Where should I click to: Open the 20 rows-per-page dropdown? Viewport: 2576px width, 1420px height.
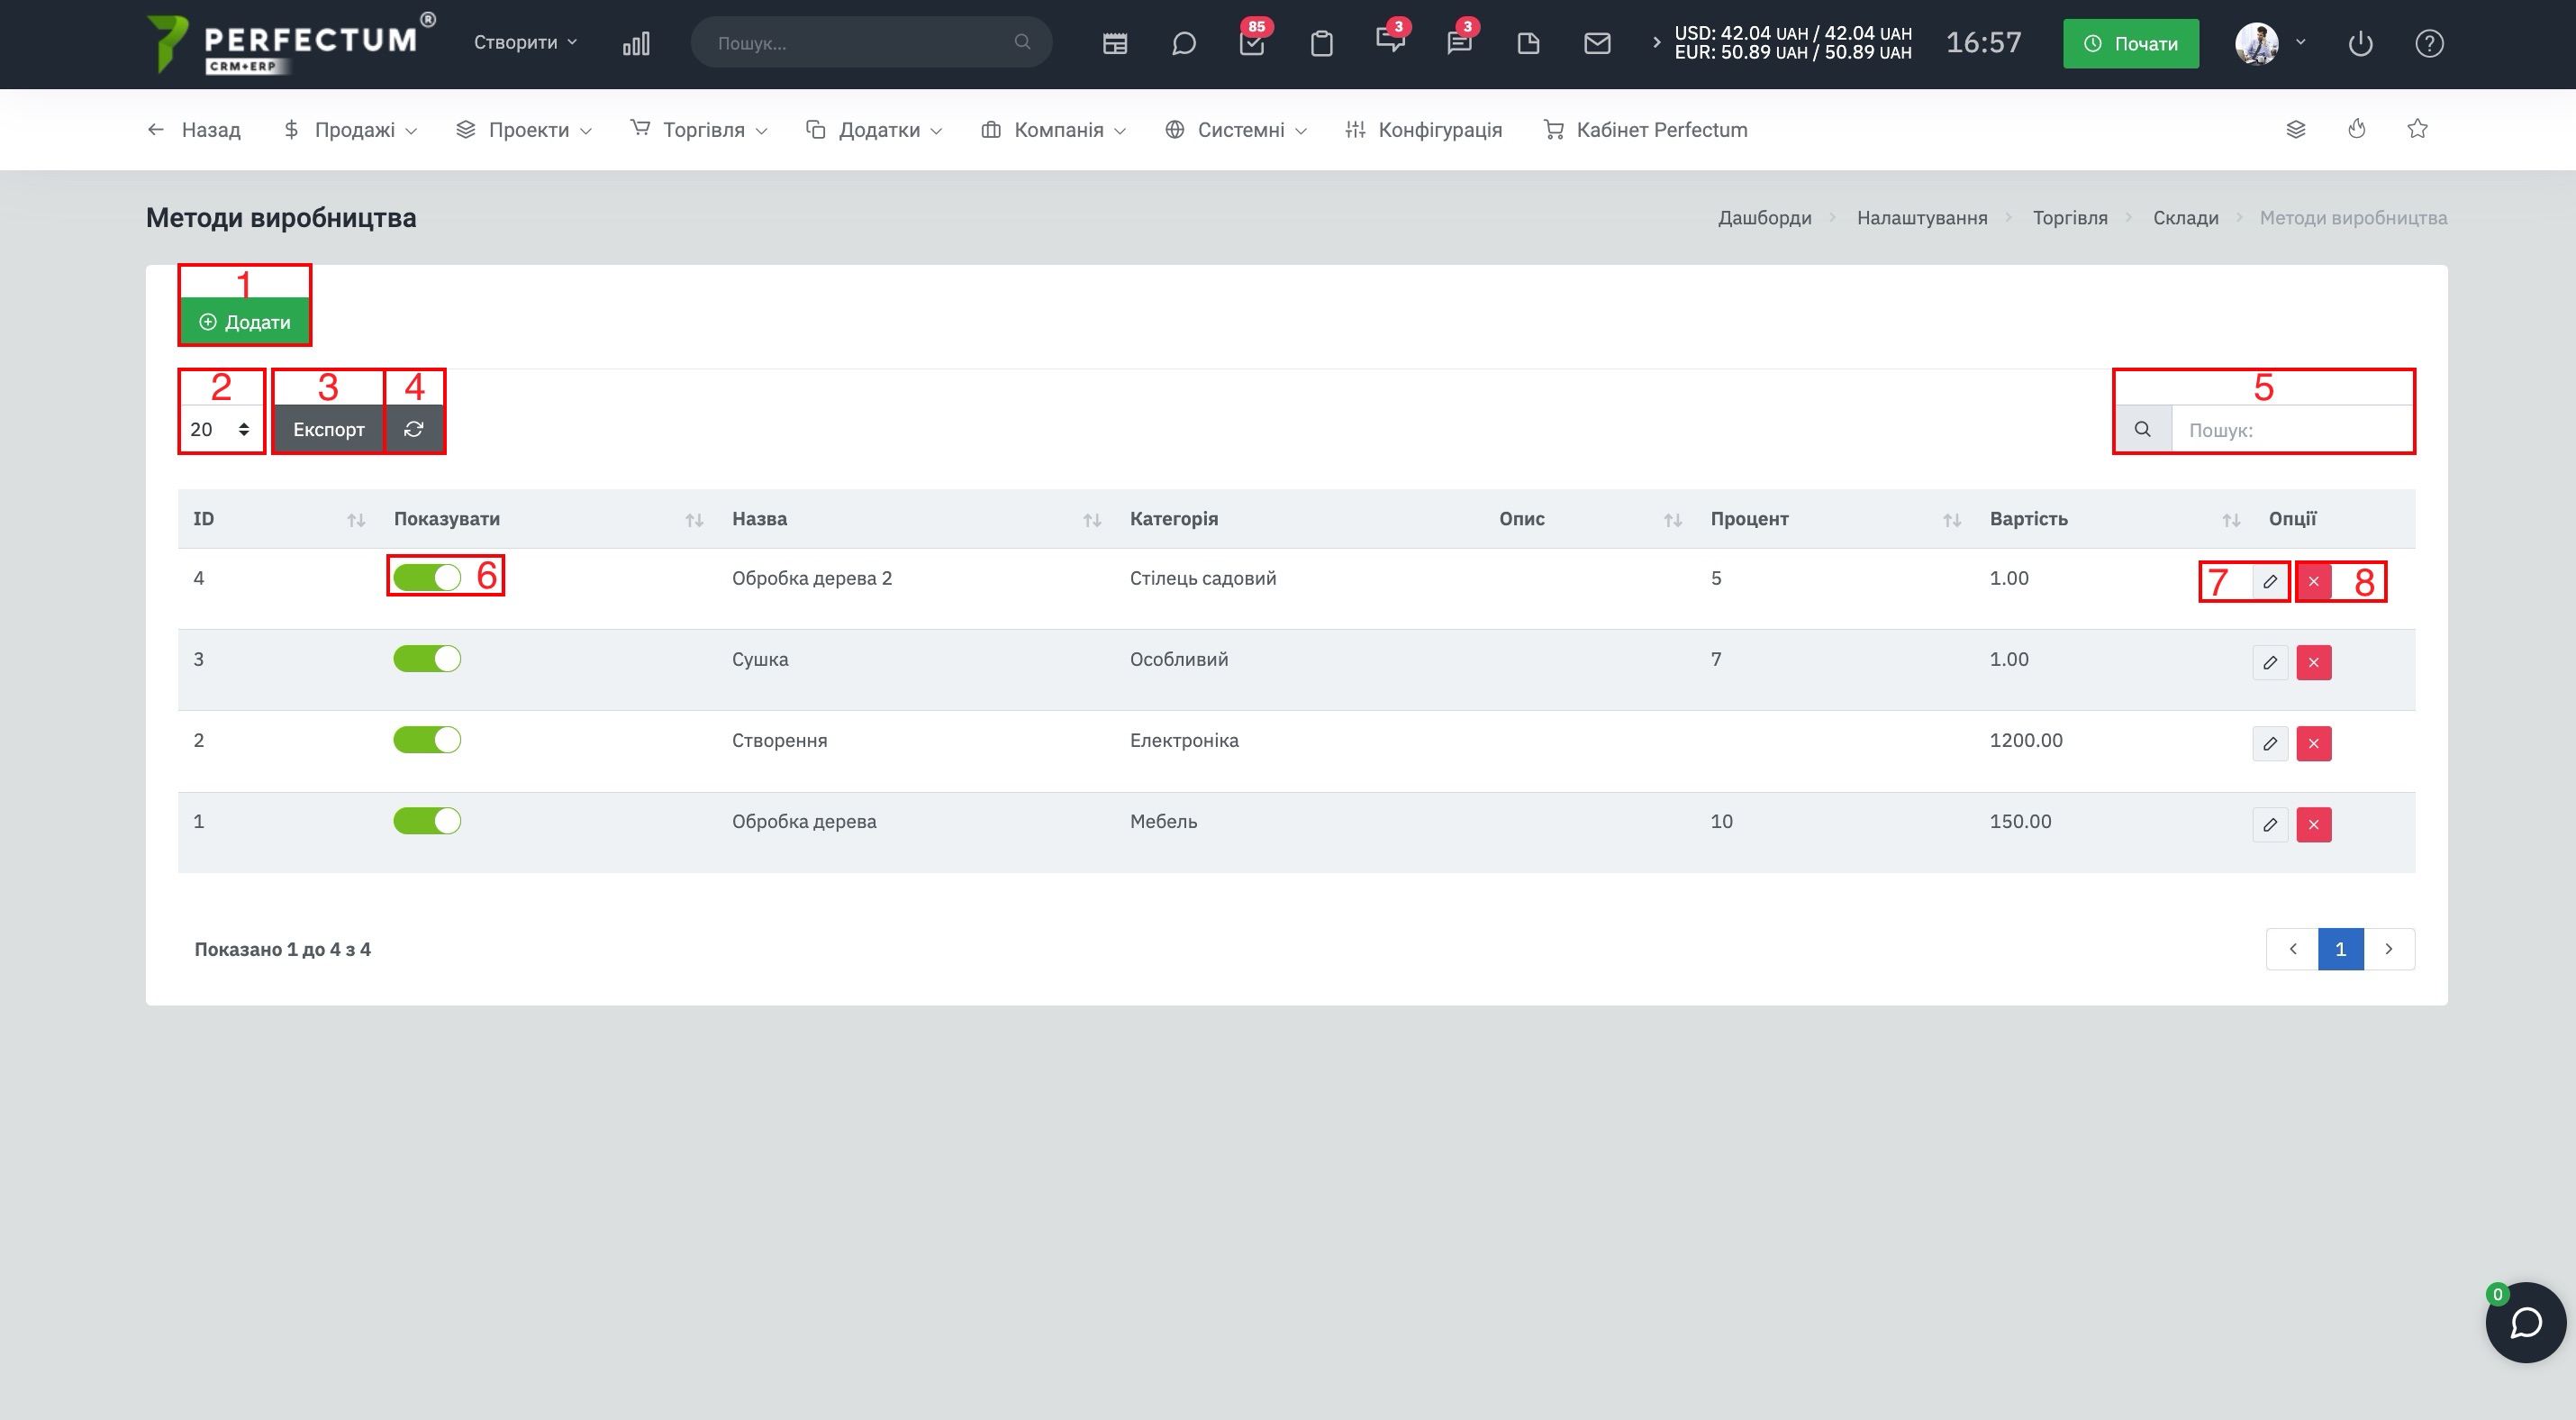click(x=221, y=429)
